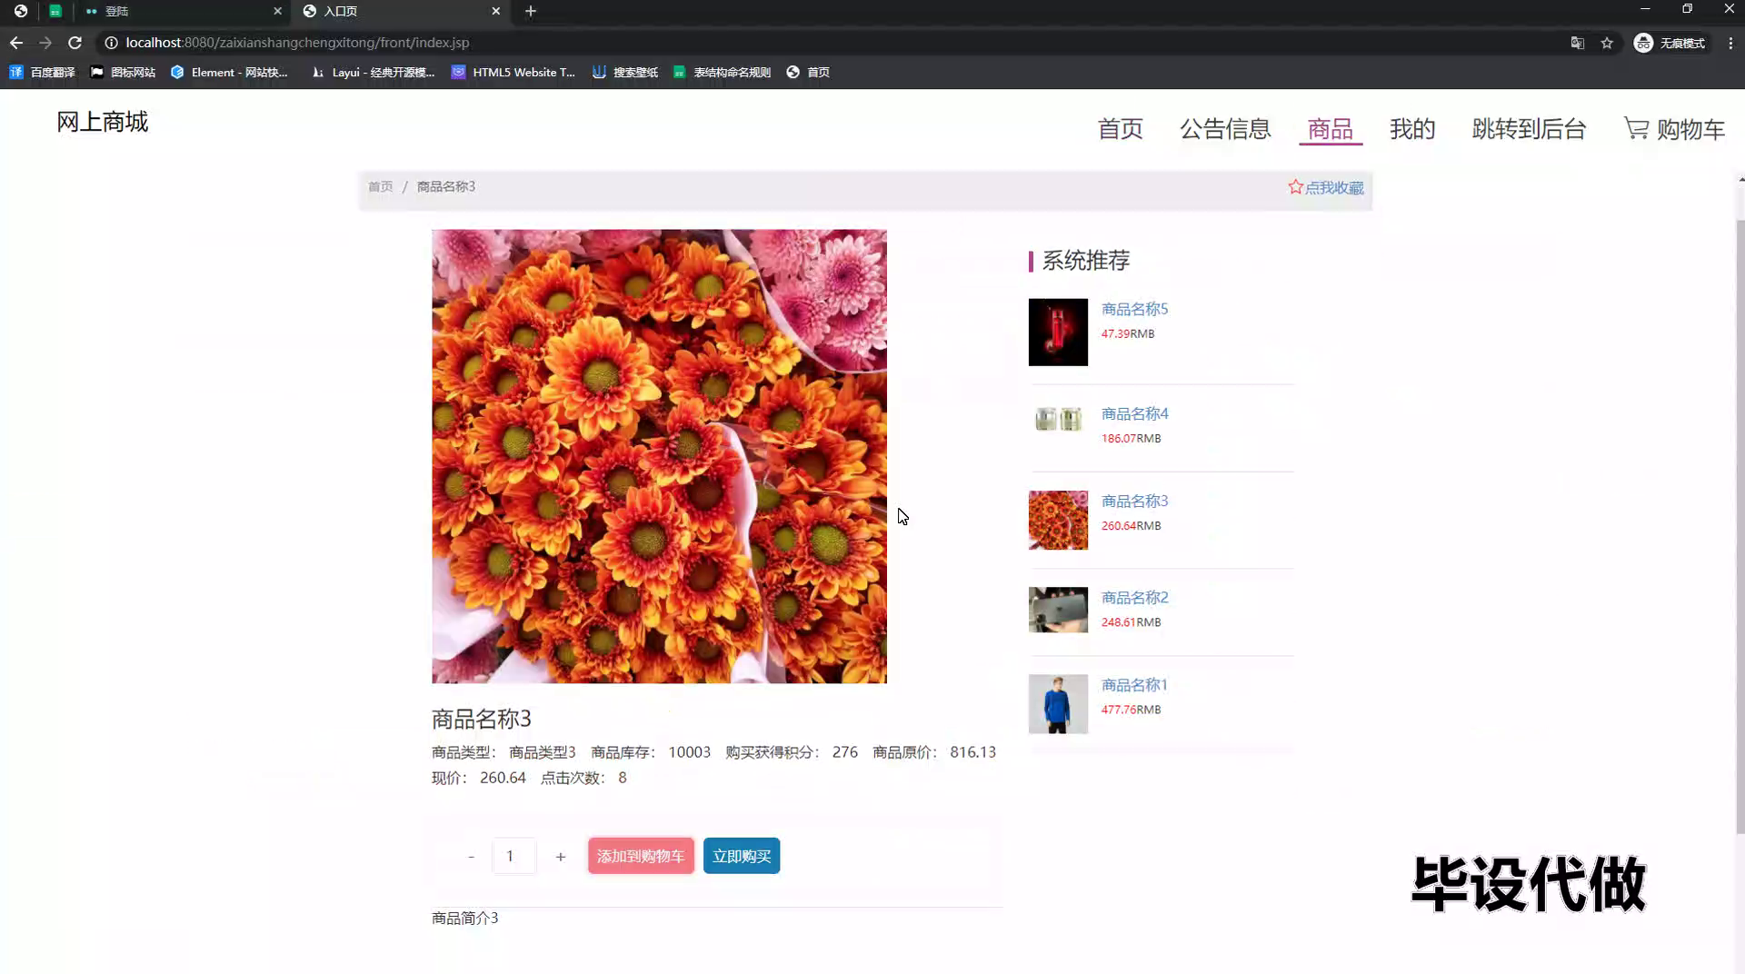Open a new tab with the plus button
Viewport: 1745px width, 974px height.
click(x=531, y=11)
